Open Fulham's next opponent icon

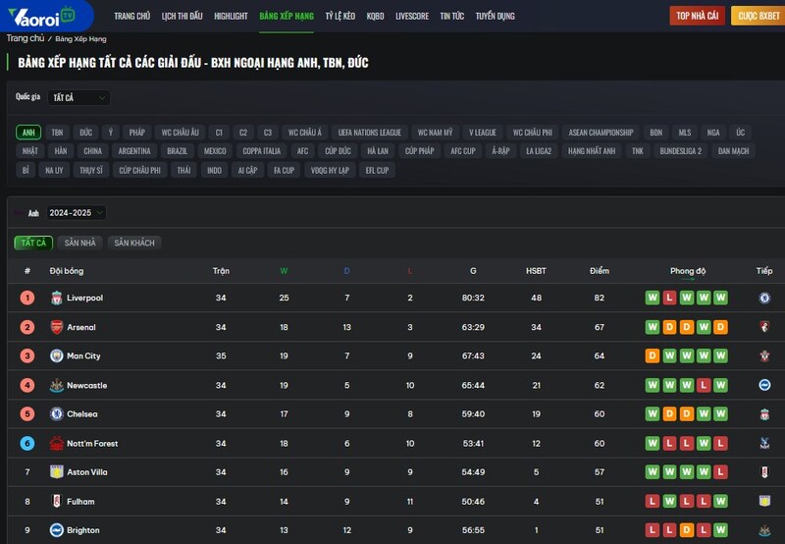point(764,501)
